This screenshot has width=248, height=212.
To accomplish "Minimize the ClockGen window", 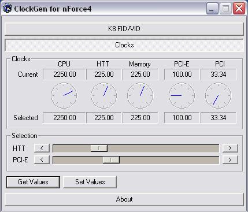I will click(x=212, y=9).
